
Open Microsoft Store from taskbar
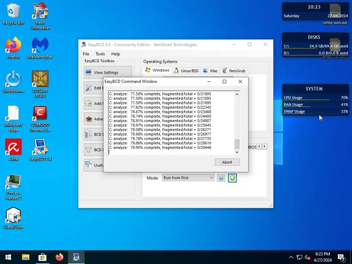(x=42, y=257)
